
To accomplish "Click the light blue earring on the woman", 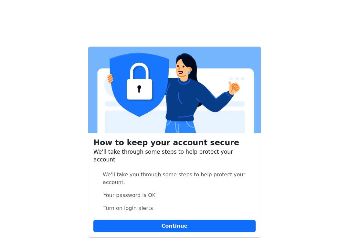I will (189, 73).
